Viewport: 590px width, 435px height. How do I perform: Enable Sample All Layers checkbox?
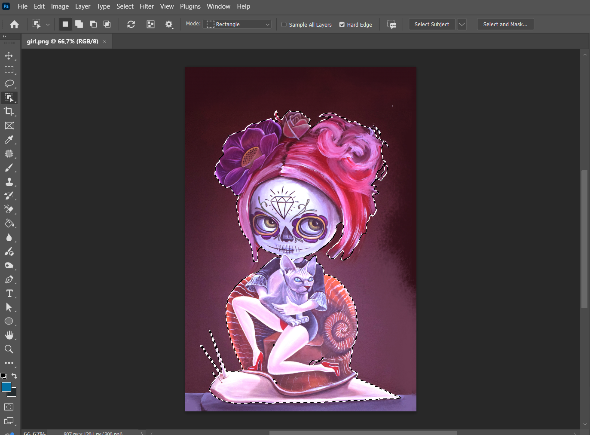[284, 25]
